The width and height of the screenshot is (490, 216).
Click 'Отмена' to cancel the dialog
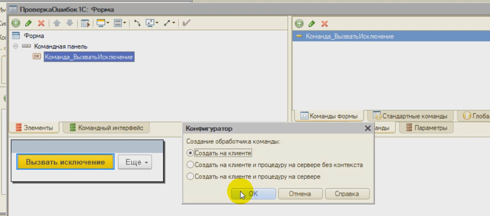pyautogui.click(x=299, y=194)
